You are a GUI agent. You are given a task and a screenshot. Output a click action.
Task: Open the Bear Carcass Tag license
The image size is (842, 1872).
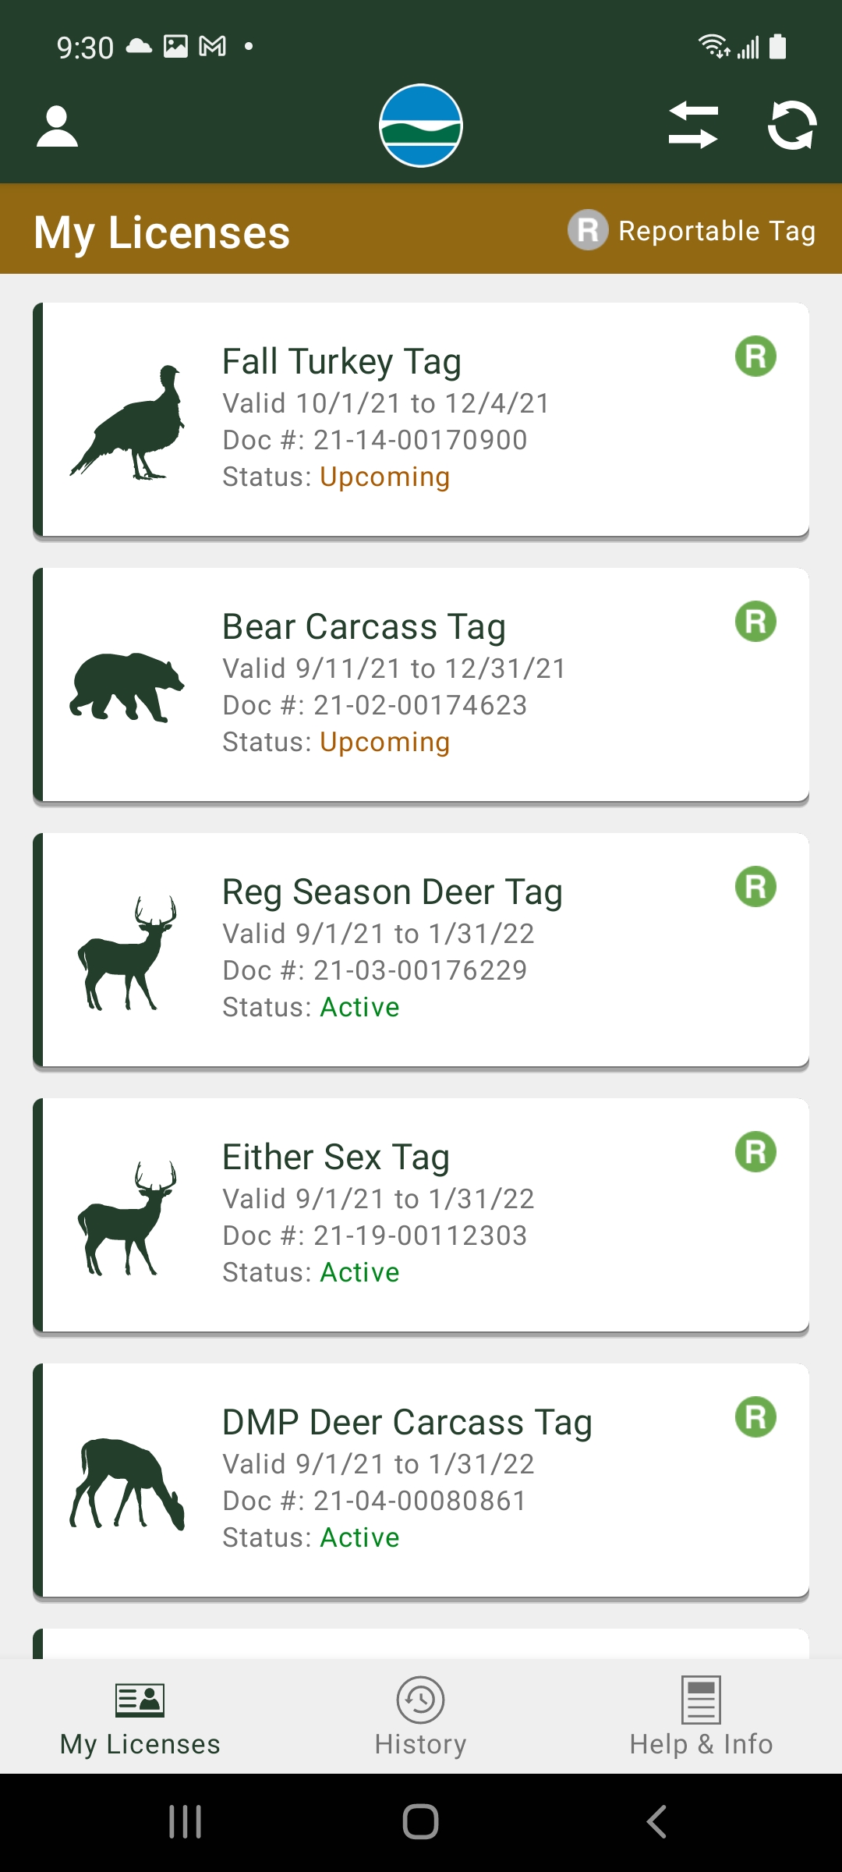[x=421, y=685]
